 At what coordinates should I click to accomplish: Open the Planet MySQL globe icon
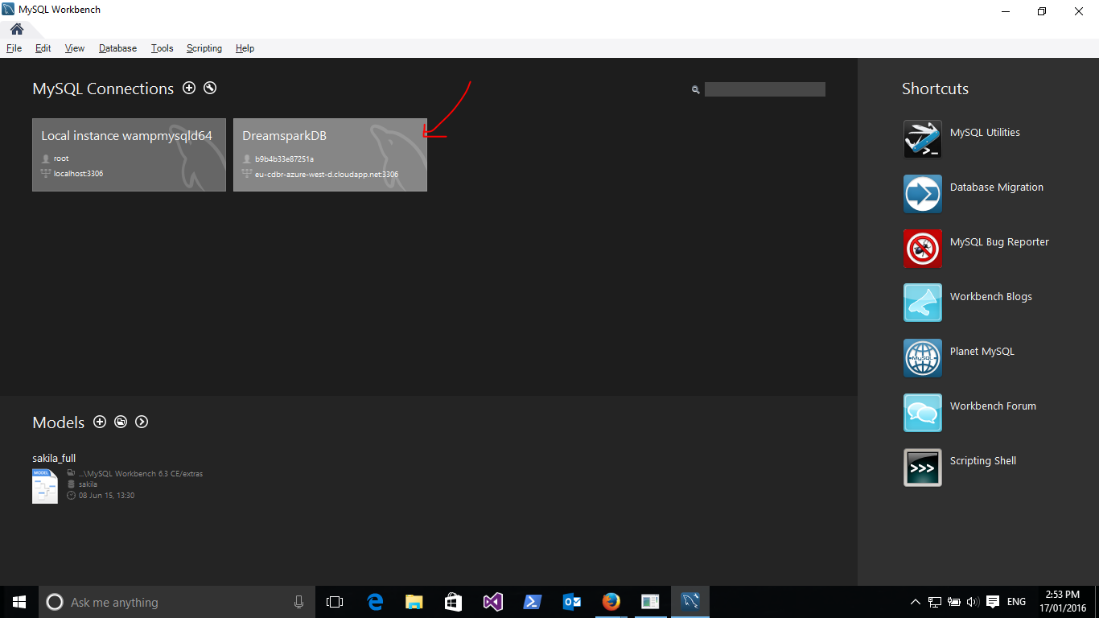click(922, 358)
